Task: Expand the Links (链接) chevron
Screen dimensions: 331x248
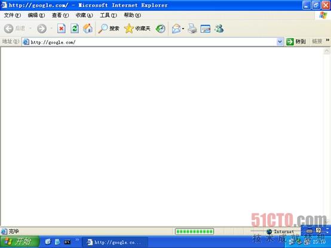Action: tap(327, 40)
